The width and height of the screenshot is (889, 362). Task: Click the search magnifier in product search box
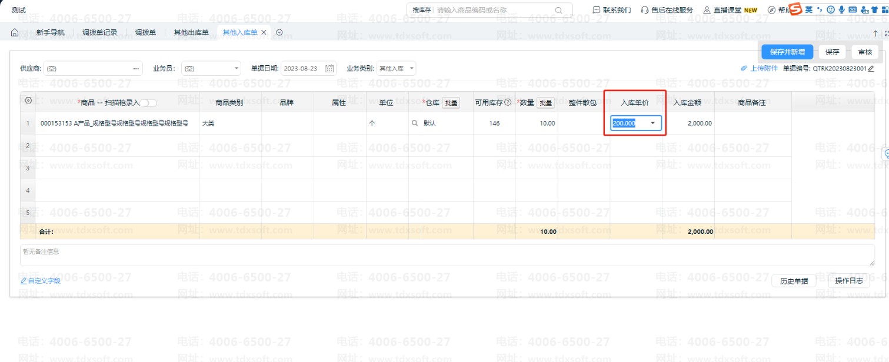[x=558, y=10]
